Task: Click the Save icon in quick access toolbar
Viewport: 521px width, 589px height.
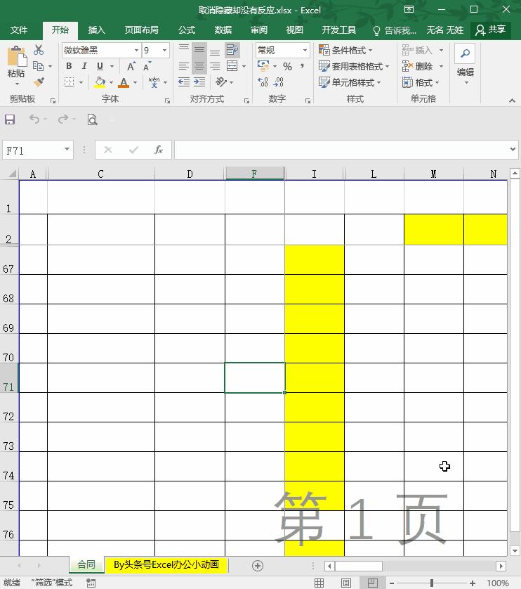Action: point(10,119)
